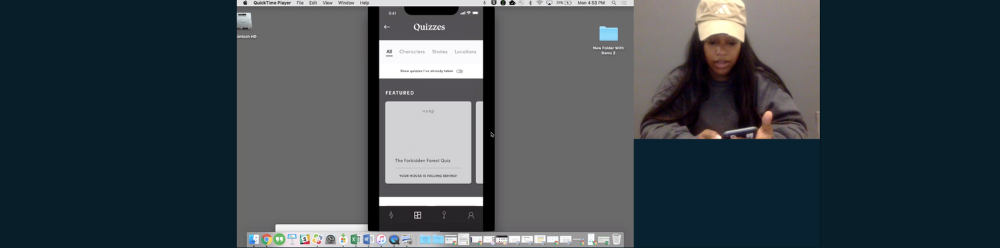Open The Forbidden Forest Quiz card

[x=428, y=143]
